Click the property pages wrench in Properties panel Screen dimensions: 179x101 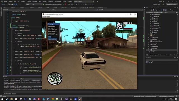(x=152, y=62)
